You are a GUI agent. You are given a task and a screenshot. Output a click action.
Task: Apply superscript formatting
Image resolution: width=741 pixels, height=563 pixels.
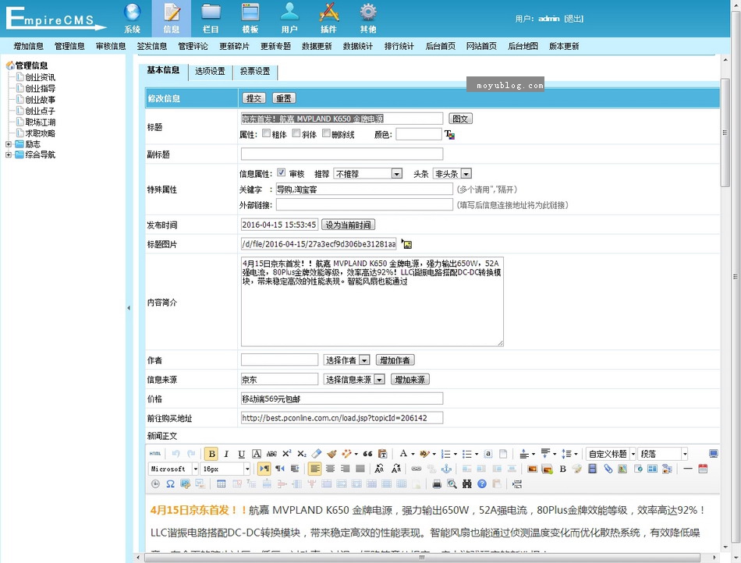[x=287, y=454]
